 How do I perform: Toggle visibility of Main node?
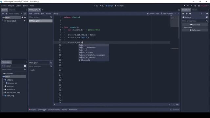click(25, 17)
